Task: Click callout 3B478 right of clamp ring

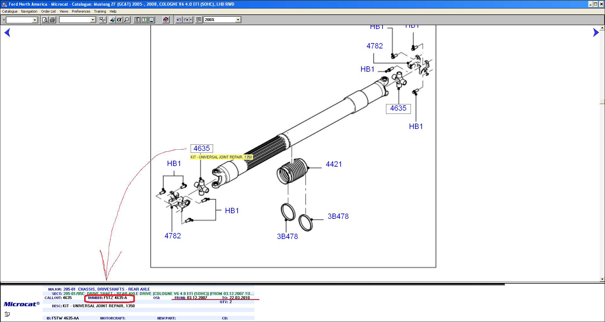Action: [338, 216]
